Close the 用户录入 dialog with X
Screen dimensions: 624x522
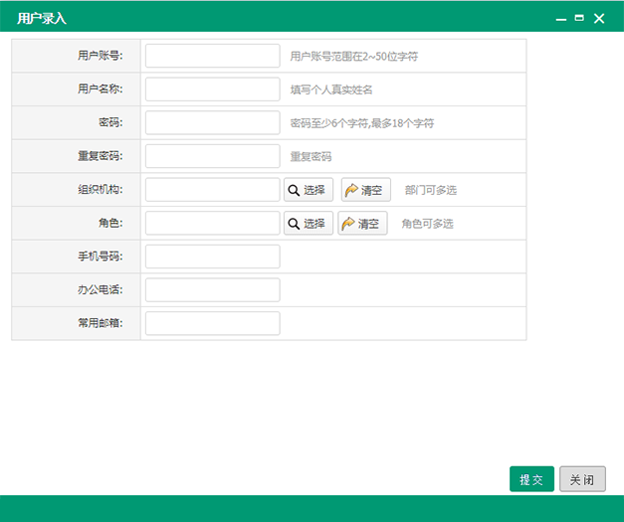599,18
